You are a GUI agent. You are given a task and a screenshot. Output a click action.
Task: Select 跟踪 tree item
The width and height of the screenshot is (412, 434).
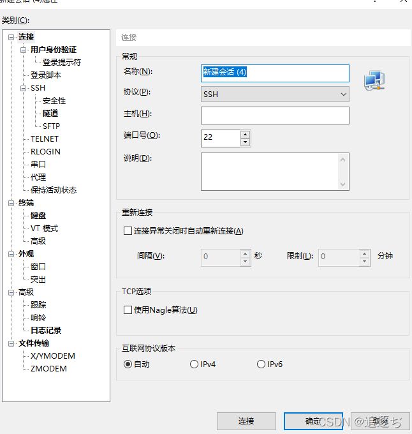pos(38,304)
